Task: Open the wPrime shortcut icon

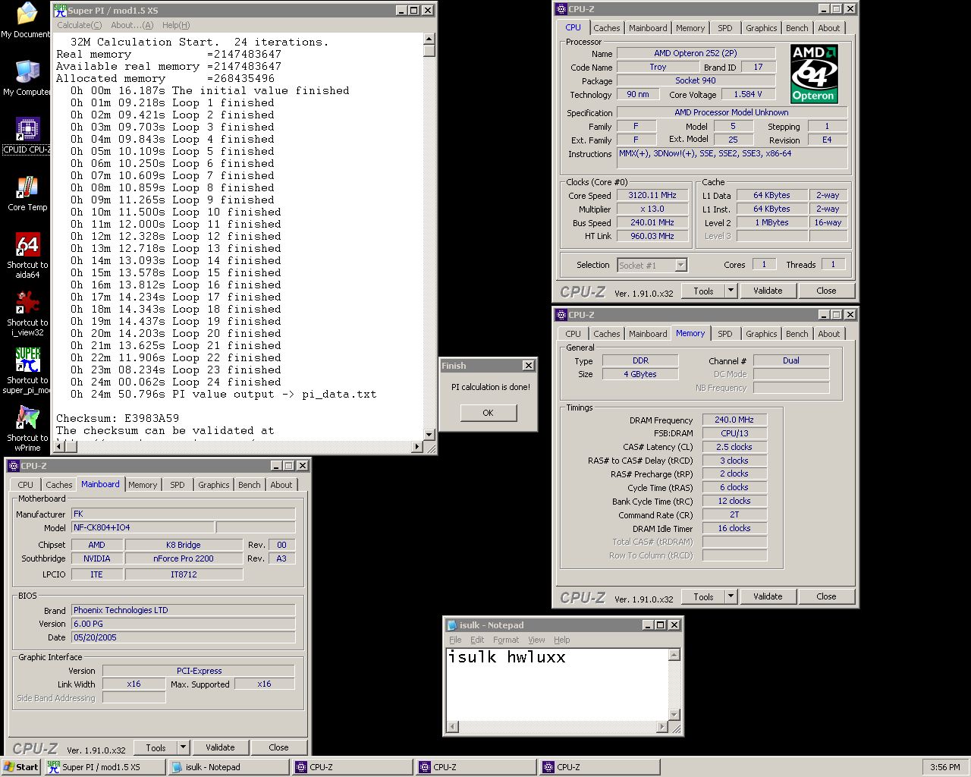Action: pos(27,429)
